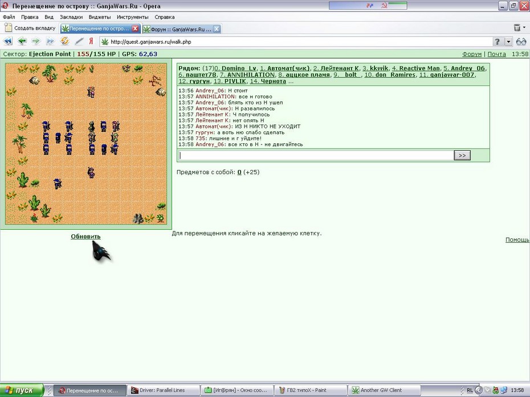Image resolution: width=530 pixels, height=397 pixels.
Task: Click the fast-forward navigation icon
Action: [x=50, y=42]
